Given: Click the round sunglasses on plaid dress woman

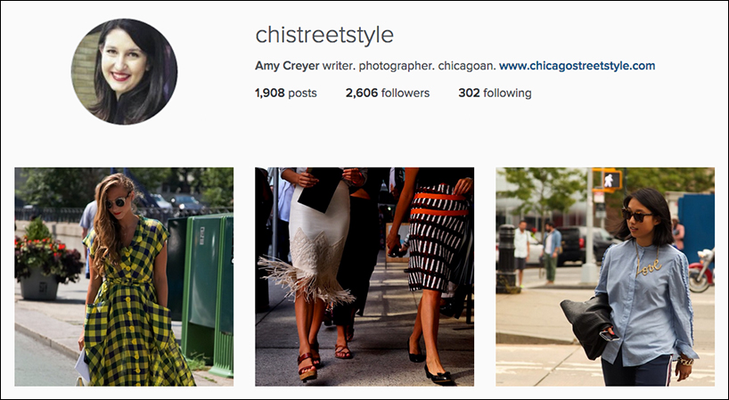Looking at the screenshot, I should pos(117,201).
